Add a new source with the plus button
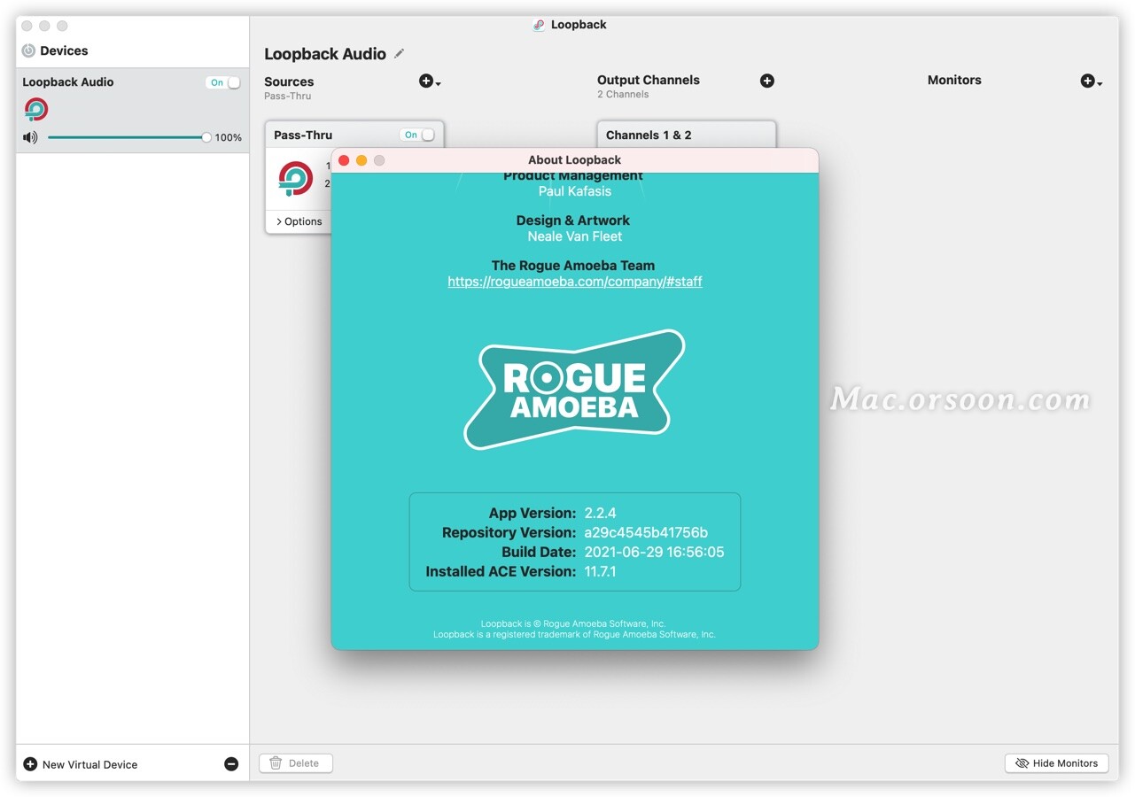This screenshot has height=797, width=1135. coord(429,81)
